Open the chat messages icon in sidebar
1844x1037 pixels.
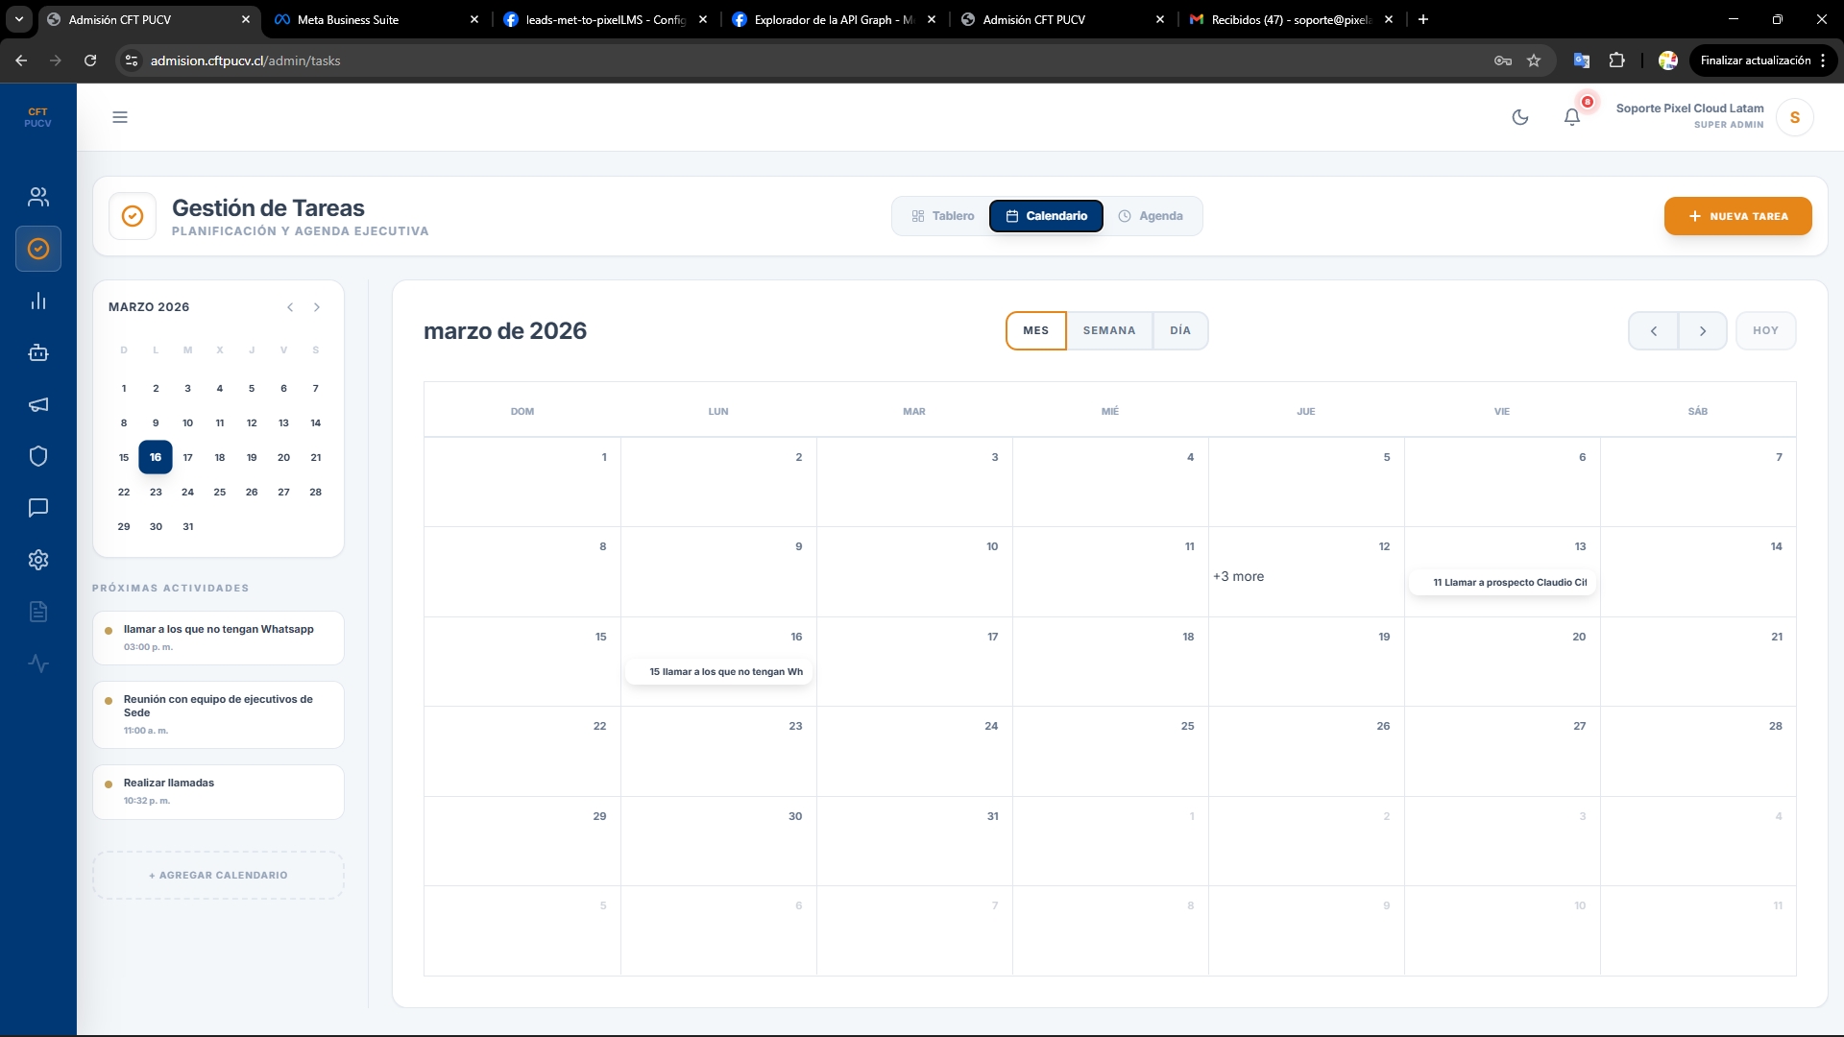(38, 508)
